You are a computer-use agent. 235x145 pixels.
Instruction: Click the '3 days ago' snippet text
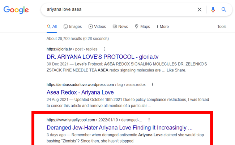click(x=56, y=135)
